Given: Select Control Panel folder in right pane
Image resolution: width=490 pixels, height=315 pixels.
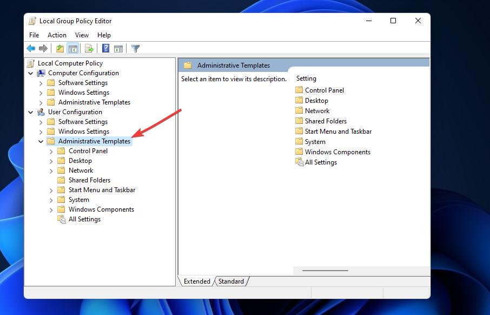Looking at the screenshot, I should coord(324,90).
